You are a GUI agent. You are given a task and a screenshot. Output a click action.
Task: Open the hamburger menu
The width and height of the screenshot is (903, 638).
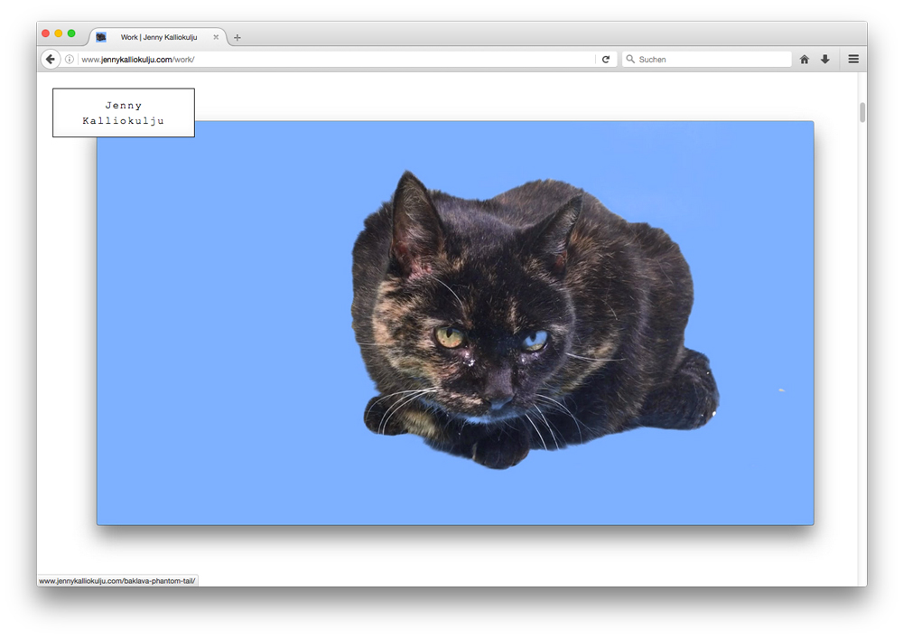click(x=853, y=59)
